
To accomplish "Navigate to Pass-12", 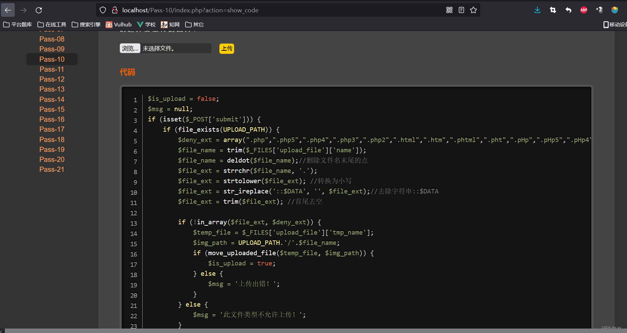I will [x=52, y=79].
